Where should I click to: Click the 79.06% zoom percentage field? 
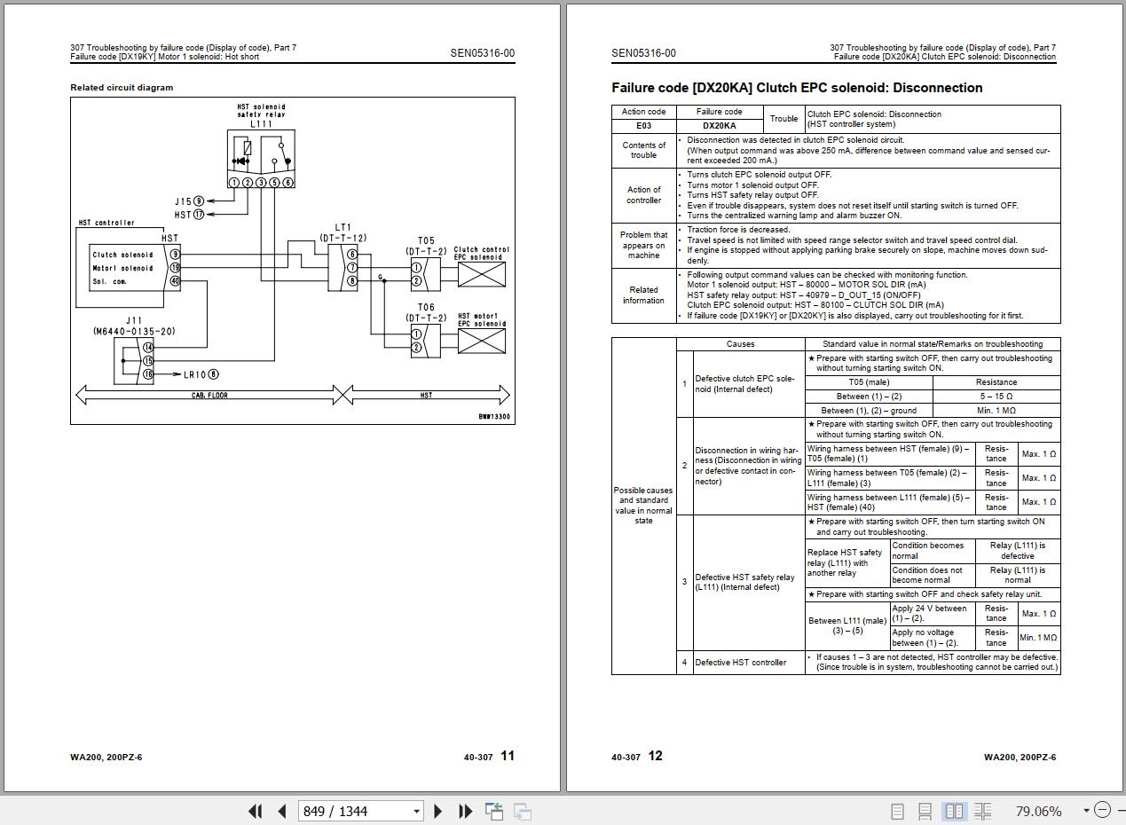[x=1038, y=811]
